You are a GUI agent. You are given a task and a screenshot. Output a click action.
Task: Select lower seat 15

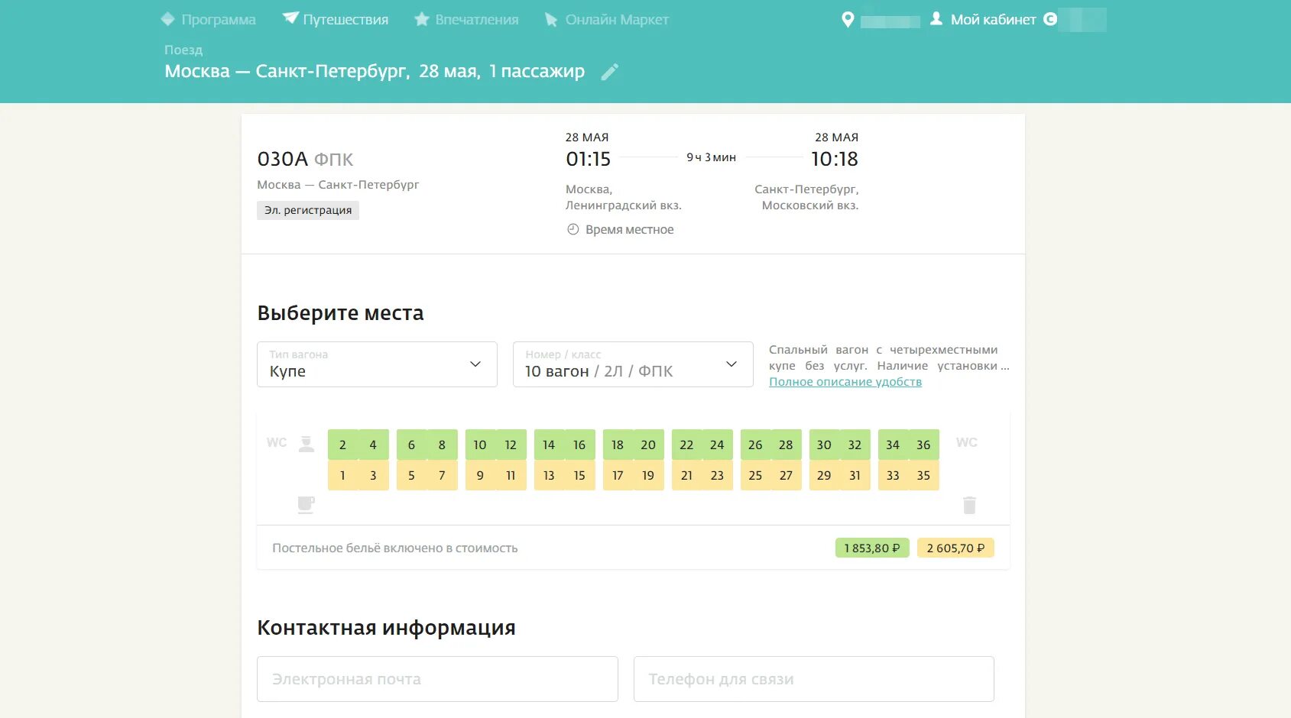tap(579, 475)
